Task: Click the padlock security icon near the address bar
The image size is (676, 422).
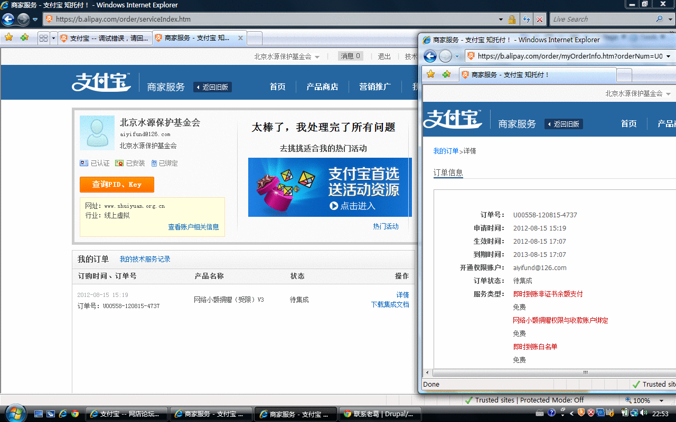Action: pos(511,19)
